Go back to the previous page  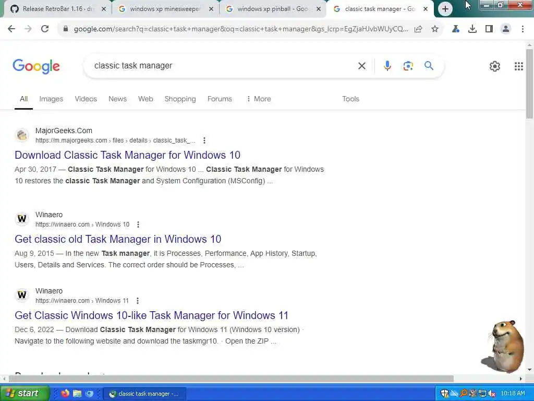click(11, 29)
